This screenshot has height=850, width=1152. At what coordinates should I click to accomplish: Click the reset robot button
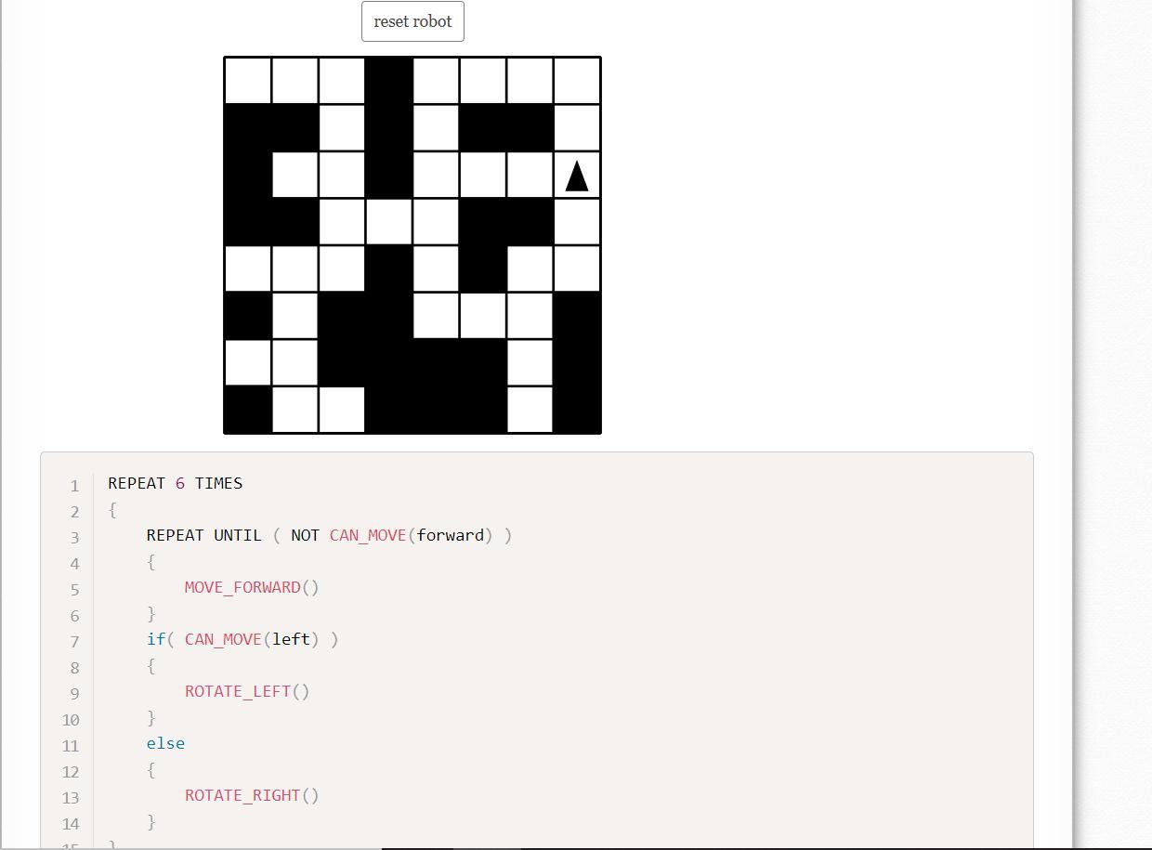(x=412, y=21)
